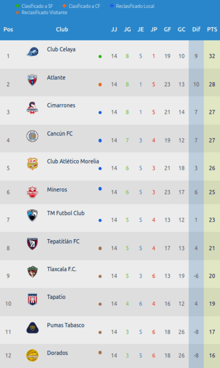Click the Dorados gold logo
The height and width of the screenshot is (368, 220).
[32, 355]
